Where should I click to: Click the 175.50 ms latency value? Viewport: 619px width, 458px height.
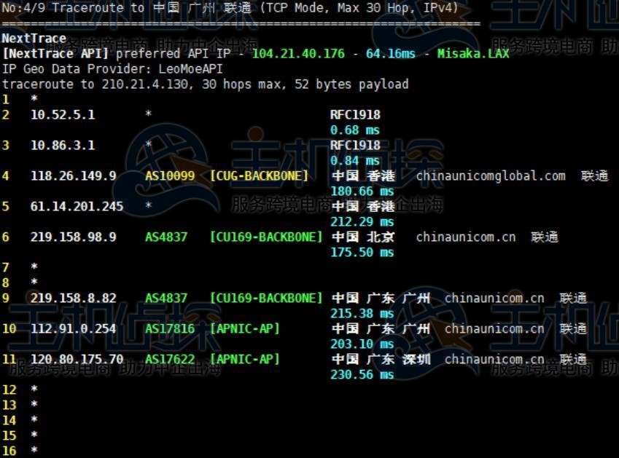pyautogui.click(x=362, y=253)
